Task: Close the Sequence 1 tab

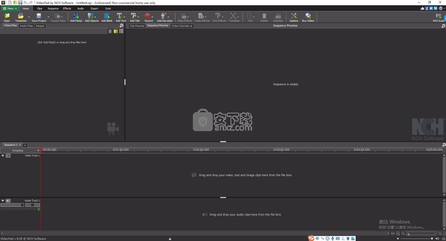Action: tap(20, 145)
